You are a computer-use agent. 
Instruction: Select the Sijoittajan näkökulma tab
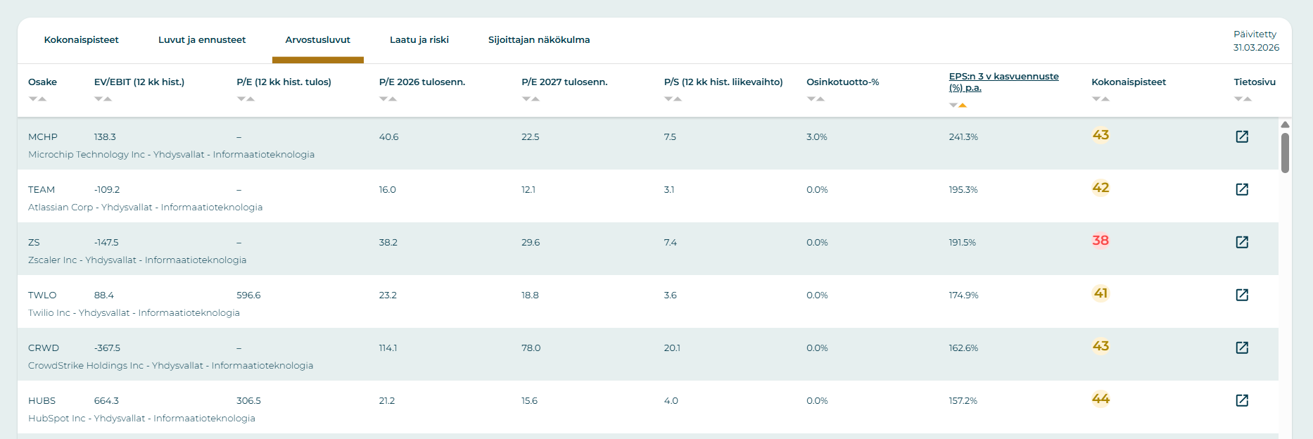[x=539, y=40]
